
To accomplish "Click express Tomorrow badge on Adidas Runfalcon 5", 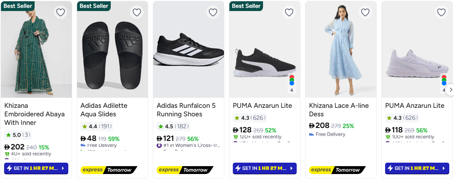I will (185, 170).
